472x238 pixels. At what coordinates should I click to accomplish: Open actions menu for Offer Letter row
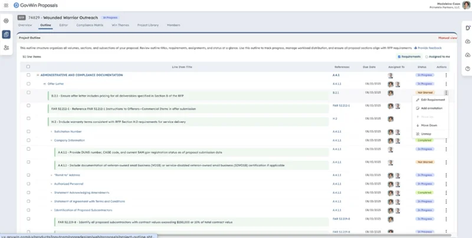[x=446, y=84]
